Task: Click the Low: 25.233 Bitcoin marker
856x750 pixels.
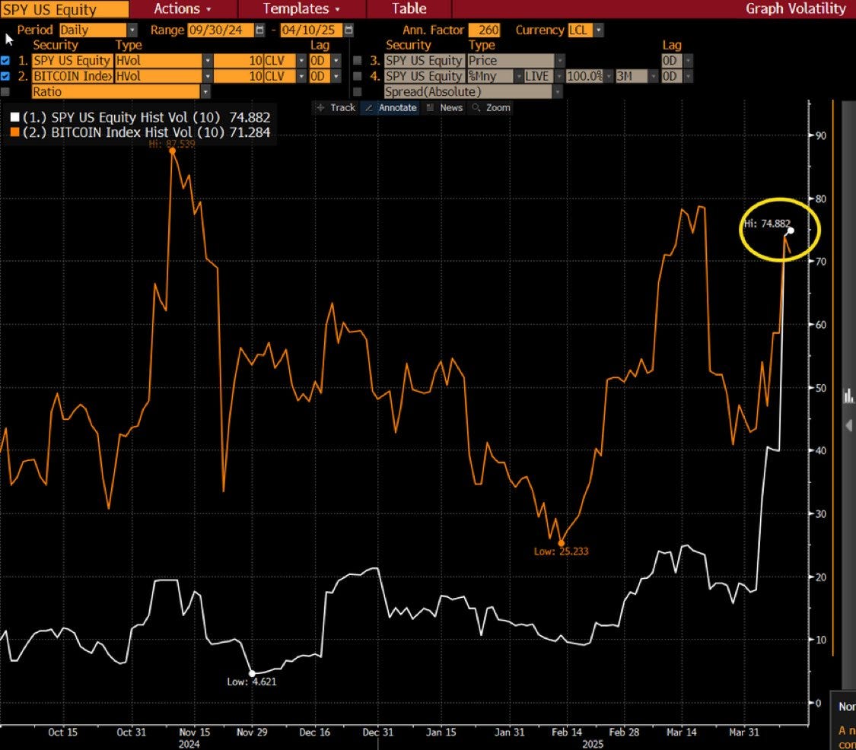Action: (x=562, y=543)
